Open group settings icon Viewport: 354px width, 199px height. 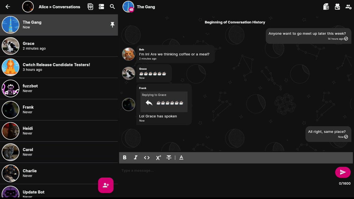coord(348,7)
